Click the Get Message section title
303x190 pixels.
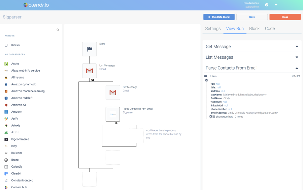click(218, 47)
